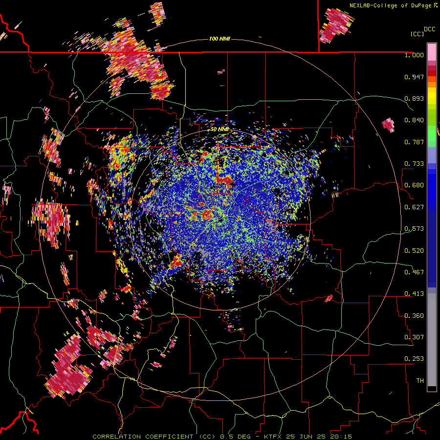The width and height of the screenshot is (440, 440).
Task: Select the 0.467 legend value
Action: [x=414, y=272]
